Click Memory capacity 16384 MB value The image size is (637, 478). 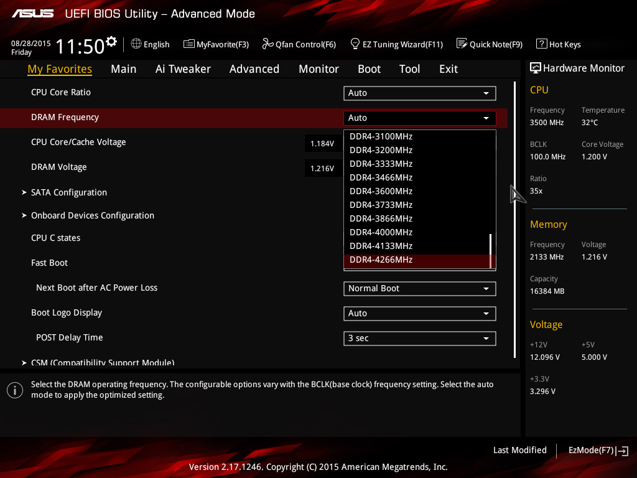point(547,291)
